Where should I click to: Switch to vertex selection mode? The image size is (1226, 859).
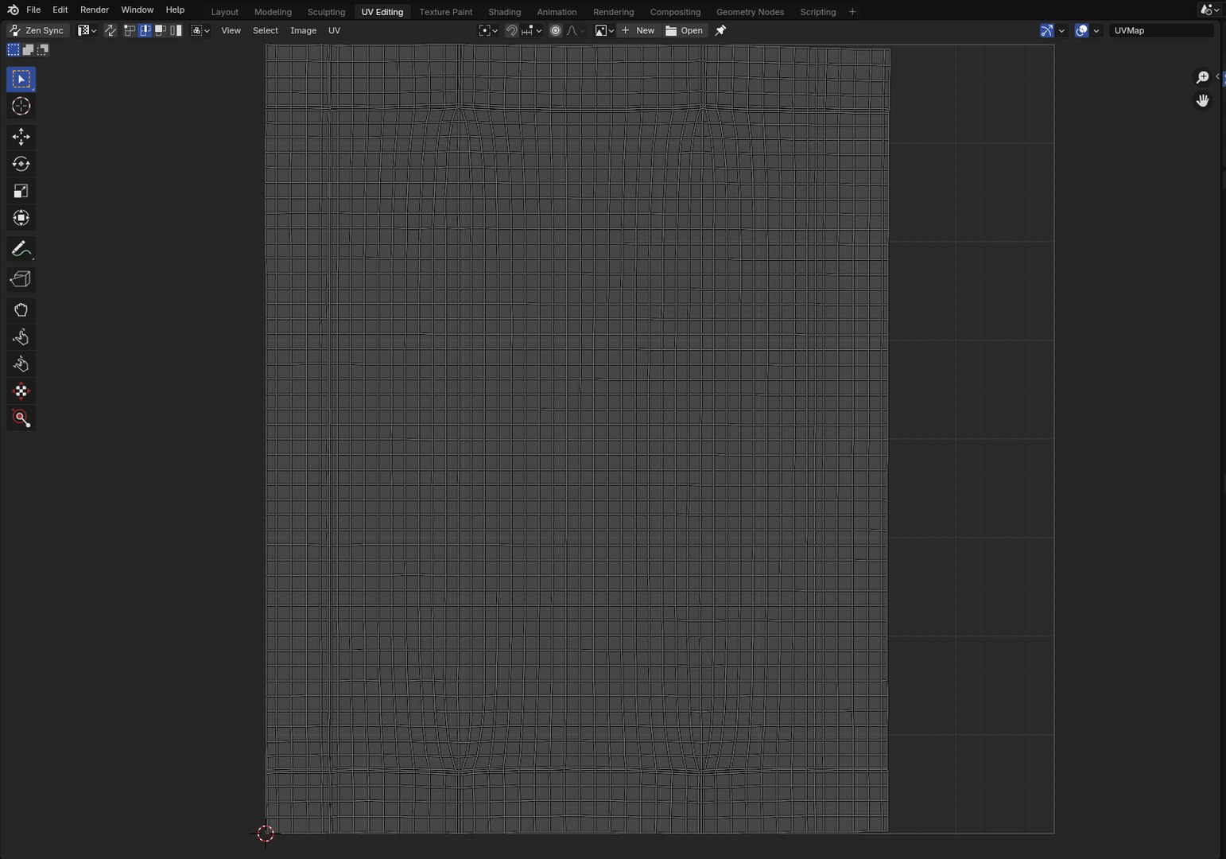point(130,30)
